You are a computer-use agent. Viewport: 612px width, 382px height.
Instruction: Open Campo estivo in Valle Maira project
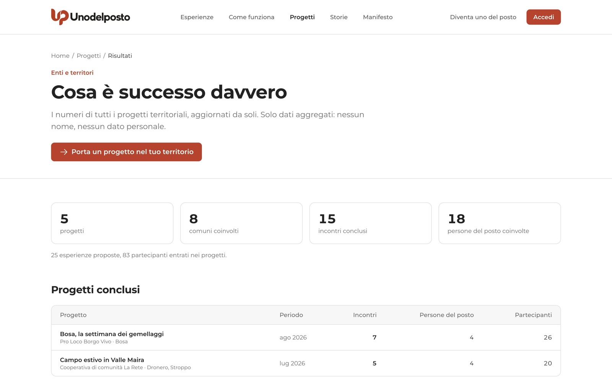[102, 360]
